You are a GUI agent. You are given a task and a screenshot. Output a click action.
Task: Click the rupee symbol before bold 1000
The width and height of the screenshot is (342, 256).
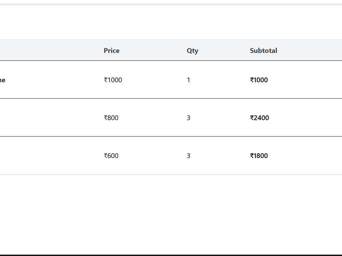(x=252, y=80)
